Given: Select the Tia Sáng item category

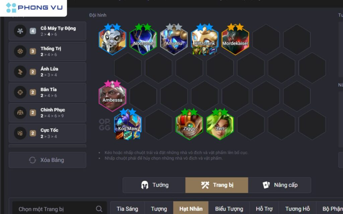Looking at the screenshot, I should pyautogui.click(x=127, y=209).
